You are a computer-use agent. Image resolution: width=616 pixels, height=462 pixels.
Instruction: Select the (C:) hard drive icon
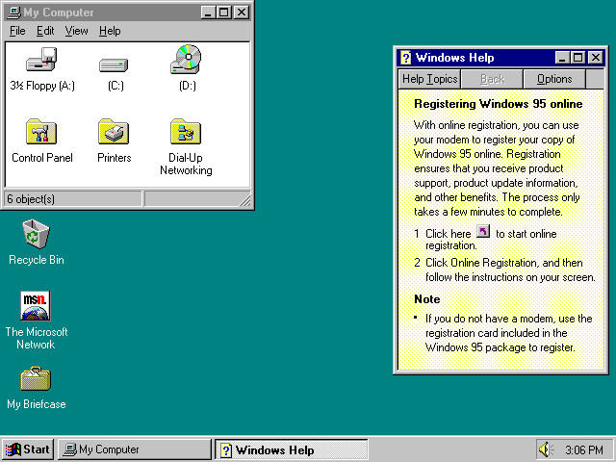coord(114,64)
